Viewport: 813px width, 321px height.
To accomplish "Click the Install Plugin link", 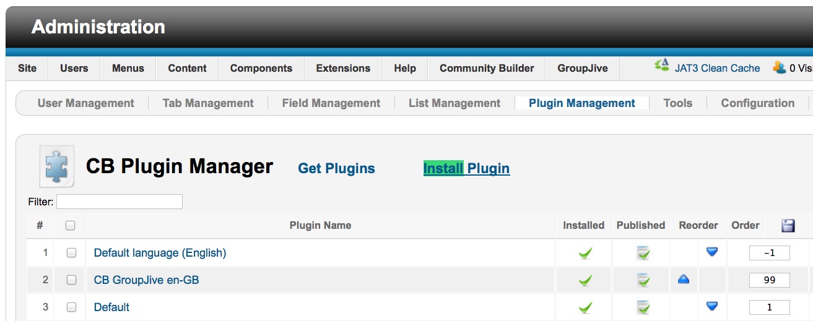I will click(466, 168).
